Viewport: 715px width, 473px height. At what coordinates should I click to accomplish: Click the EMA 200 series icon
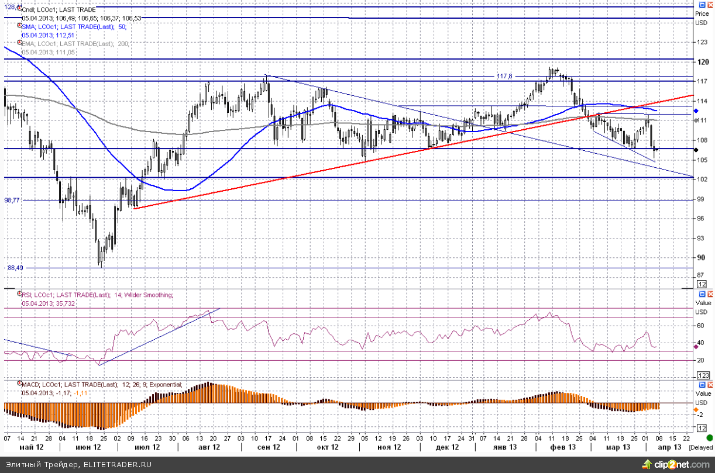19,44
